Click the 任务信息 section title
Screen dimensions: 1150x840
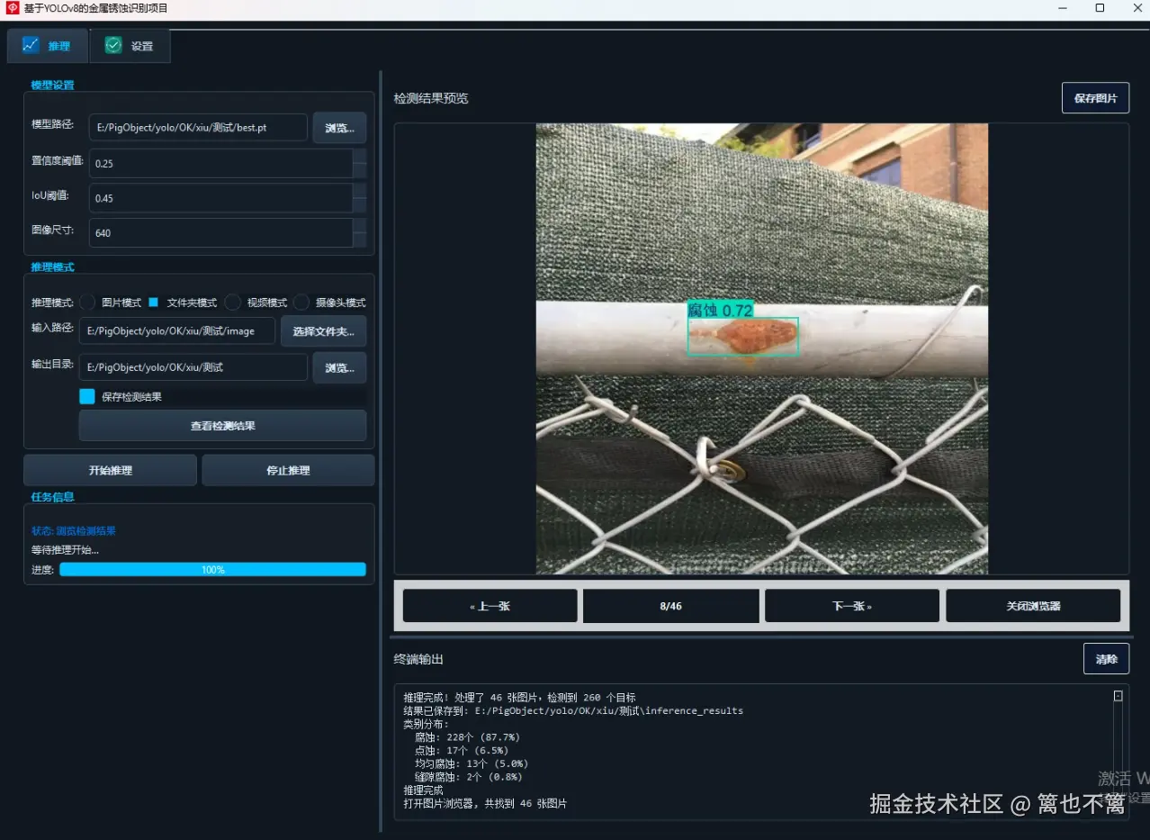[x=52, y=497]
